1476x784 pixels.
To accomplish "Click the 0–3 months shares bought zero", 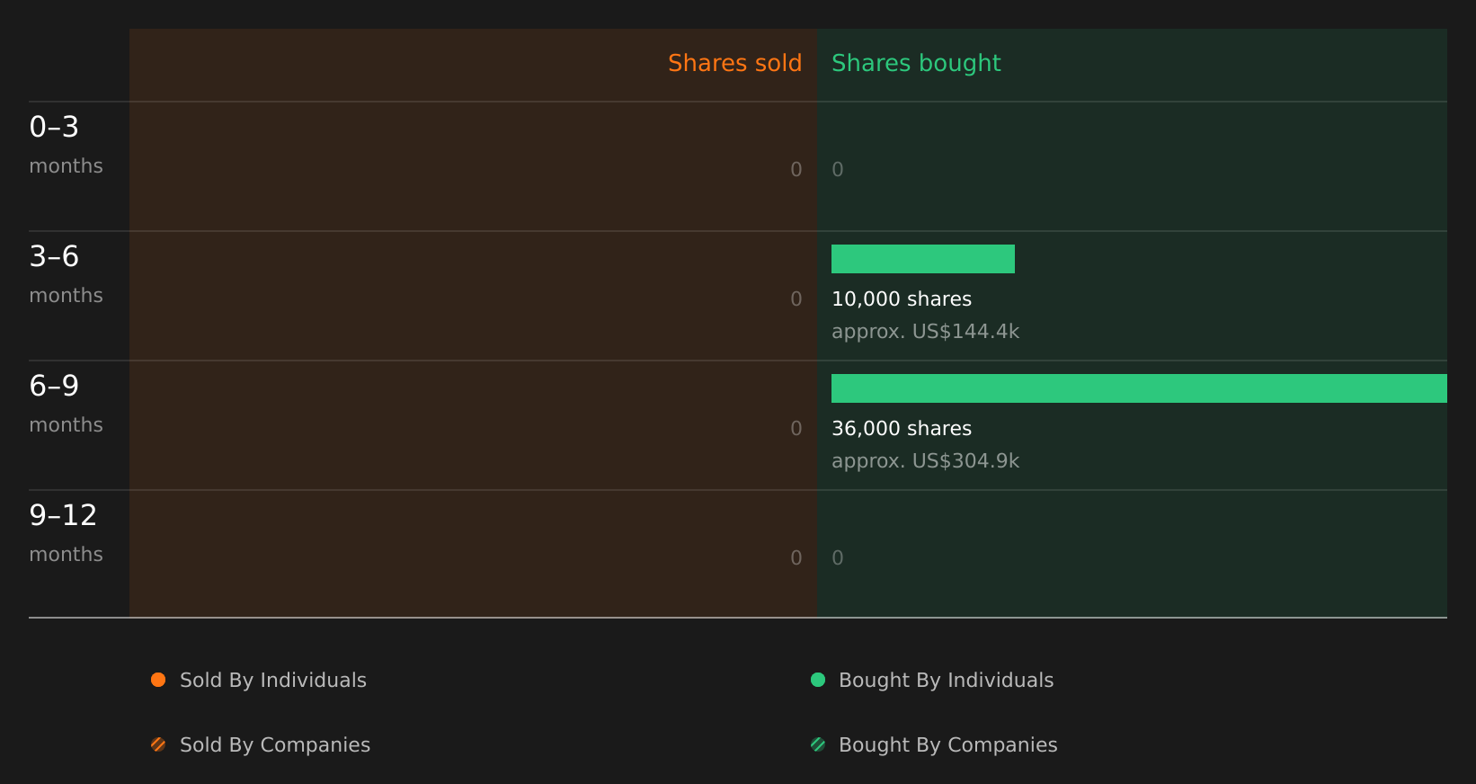I will click(838, 170).
